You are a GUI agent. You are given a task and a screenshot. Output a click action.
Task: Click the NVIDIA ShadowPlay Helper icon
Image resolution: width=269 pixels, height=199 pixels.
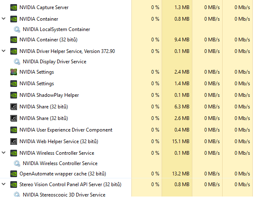(x=14, y=95)
